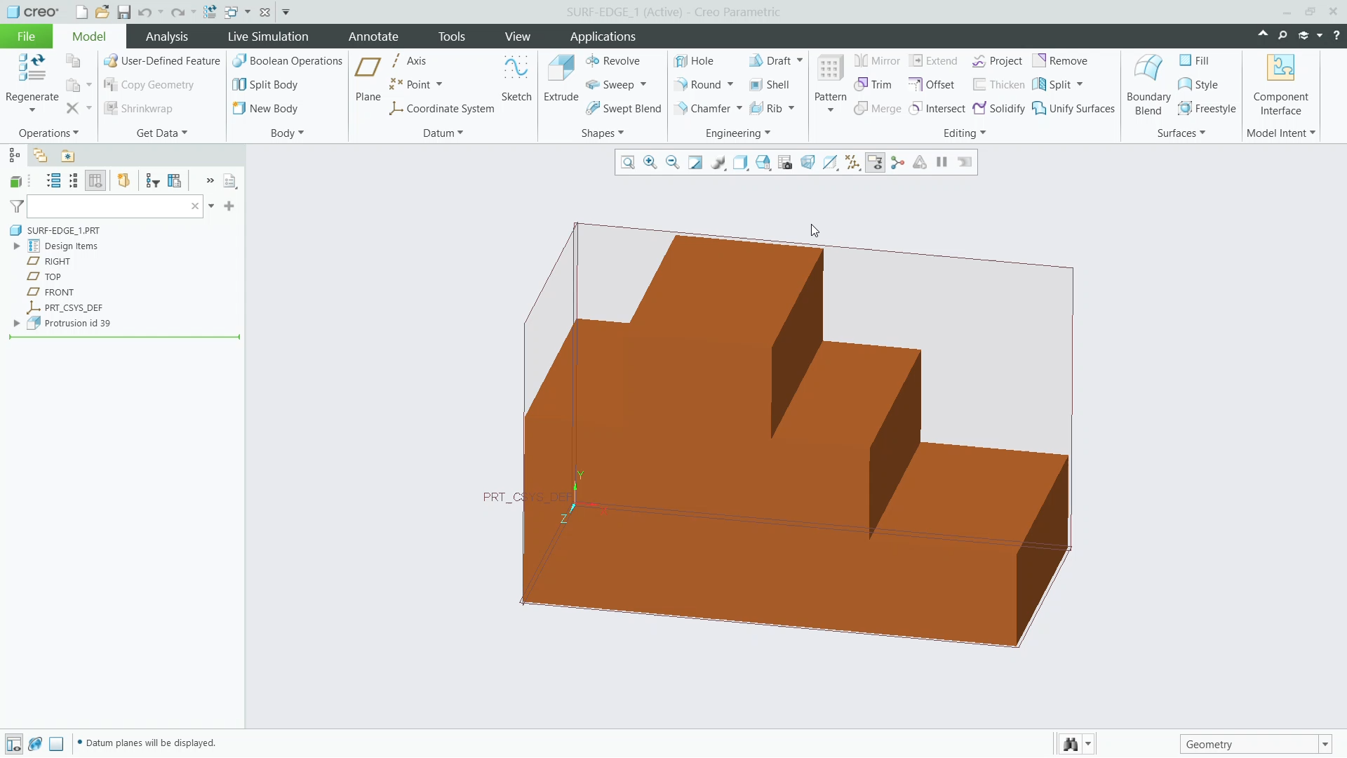Toggle model tree columns display
1347x758 pixels.
pos(95,181)
